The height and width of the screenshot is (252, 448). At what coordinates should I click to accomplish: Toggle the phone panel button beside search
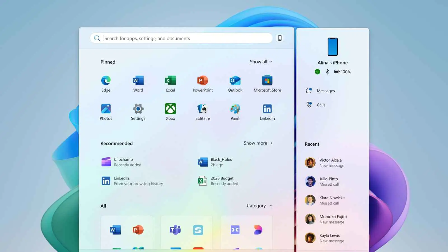(x=280, y=38)
